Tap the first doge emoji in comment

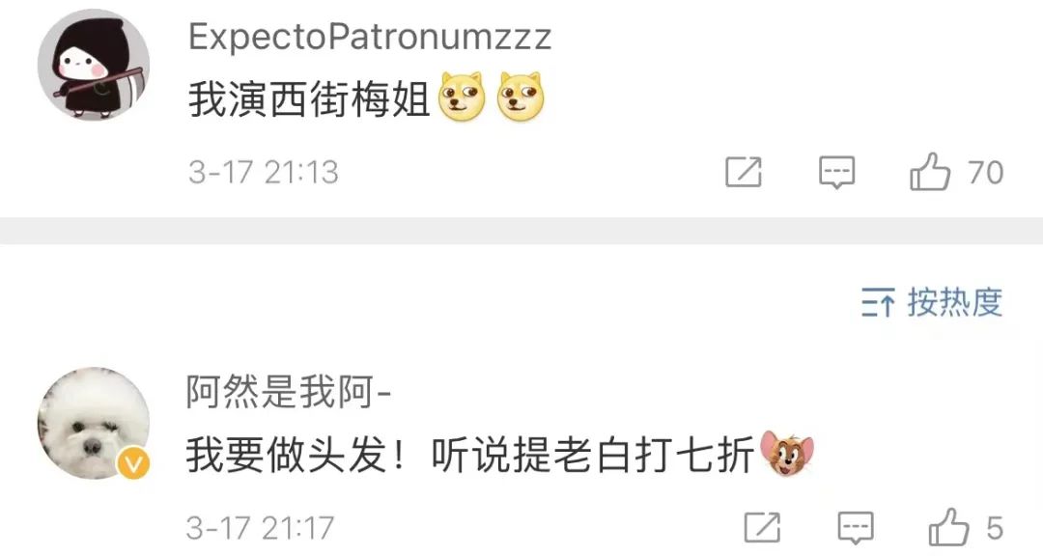(x=462, y=97)
